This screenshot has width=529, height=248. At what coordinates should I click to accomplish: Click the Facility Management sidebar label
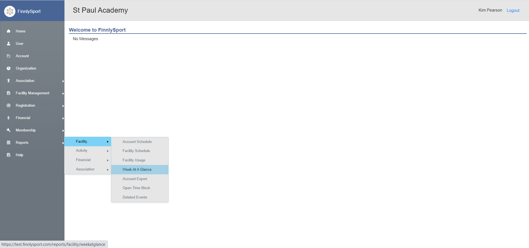point(33,93)
